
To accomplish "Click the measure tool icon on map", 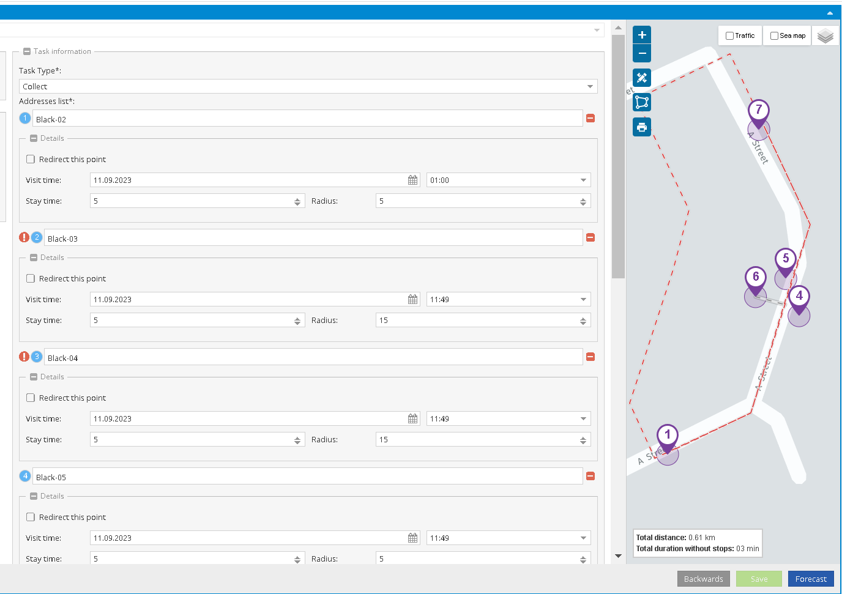I will (x=642, y=78).
